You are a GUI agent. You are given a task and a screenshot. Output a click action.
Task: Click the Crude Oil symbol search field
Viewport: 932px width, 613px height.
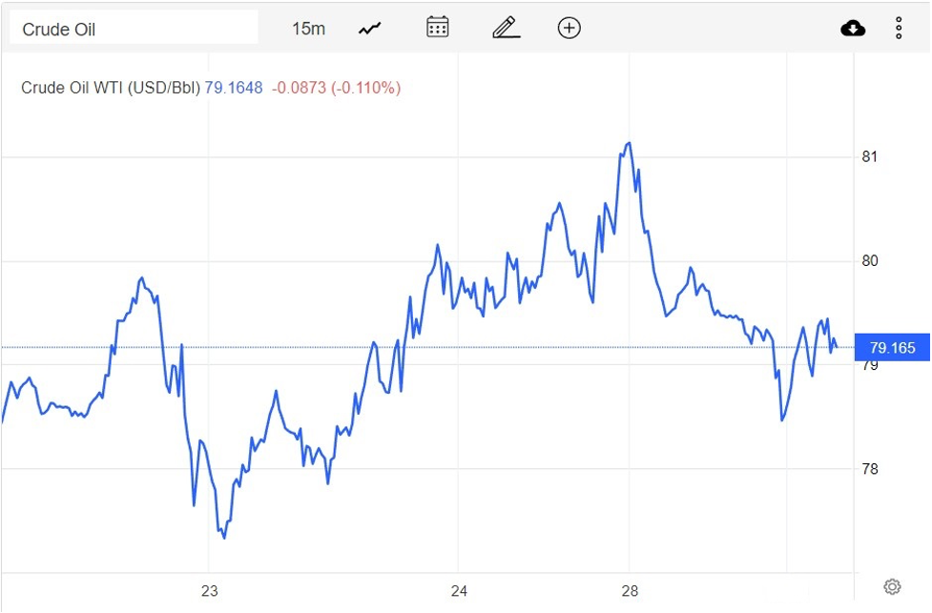click(x=134, y=29)
